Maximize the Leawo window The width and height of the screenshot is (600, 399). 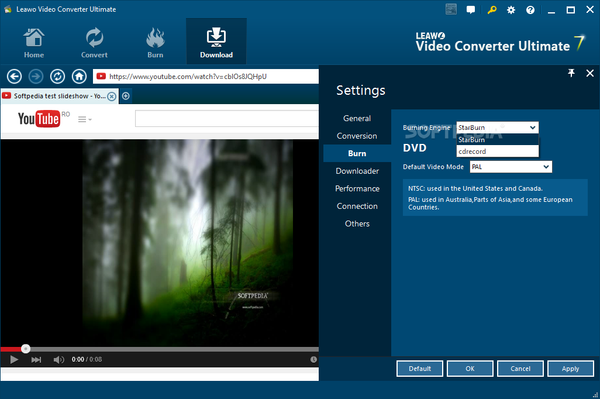click(571, 10)
